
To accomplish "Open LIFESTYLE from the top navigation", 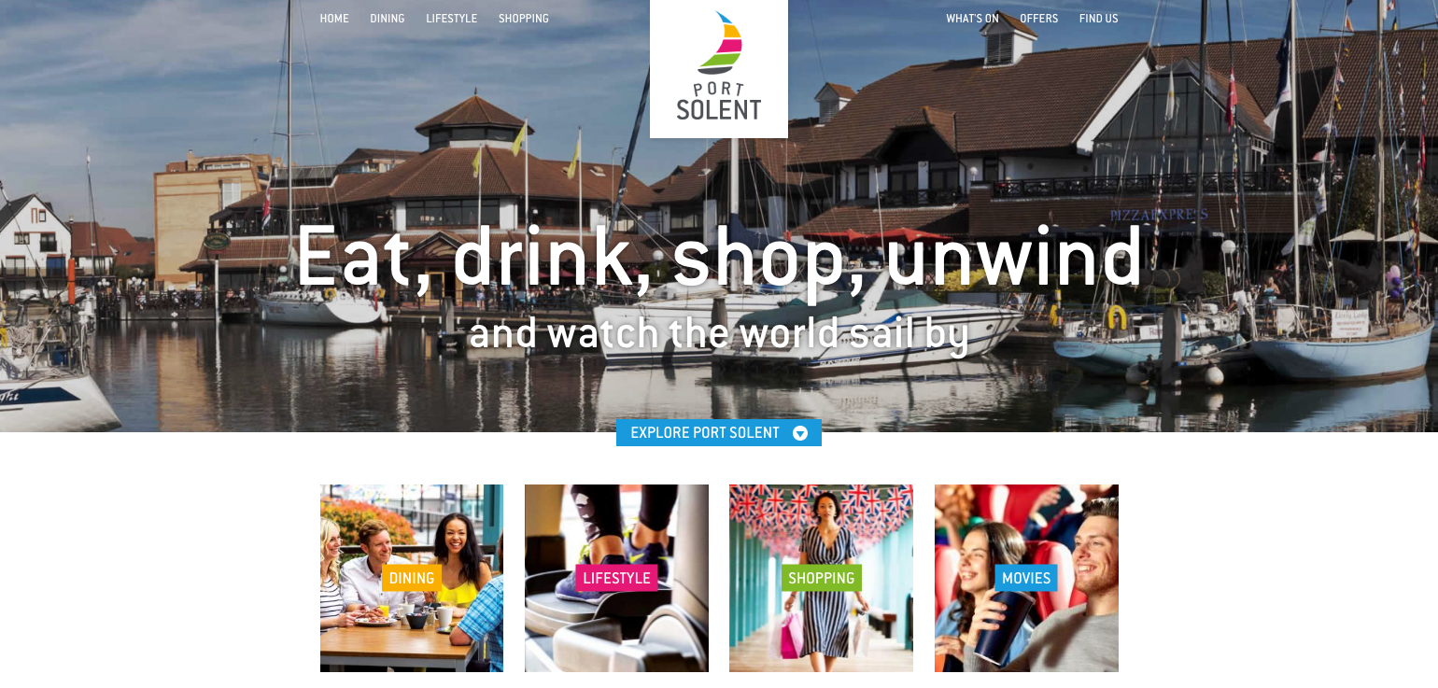I will coord(452,19).
